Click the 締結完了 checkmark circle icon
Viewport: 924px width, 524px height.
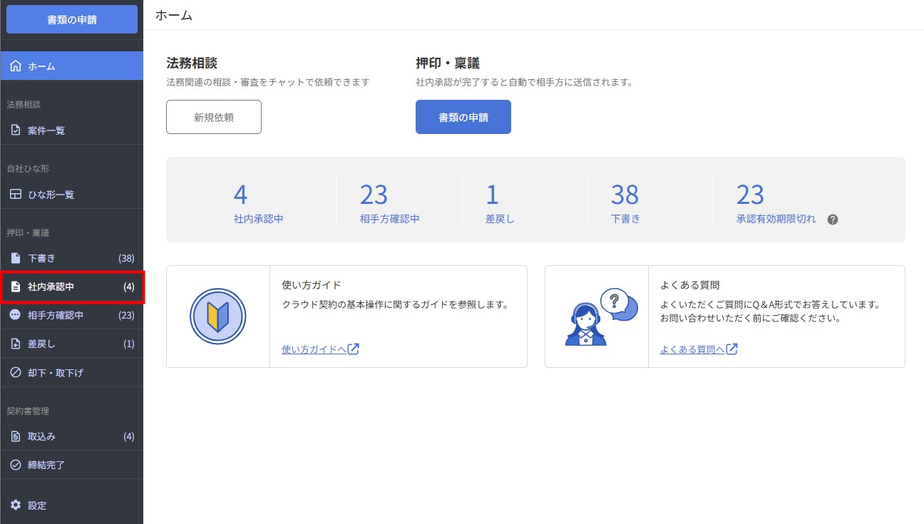click(16, 465)
